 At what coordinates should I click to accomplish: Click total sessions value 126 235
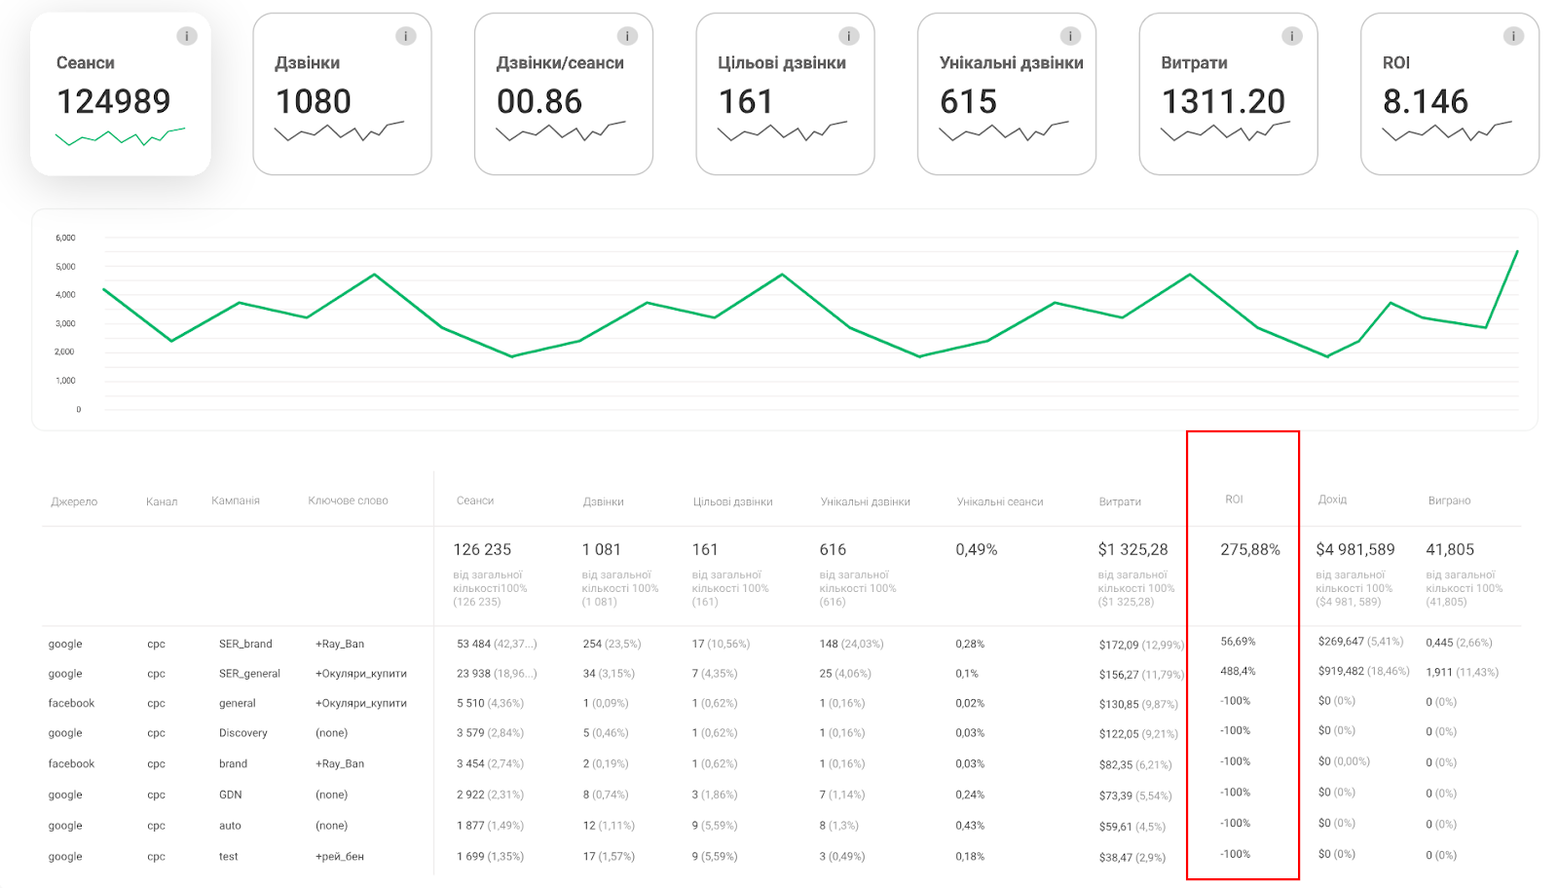point(482,549)
